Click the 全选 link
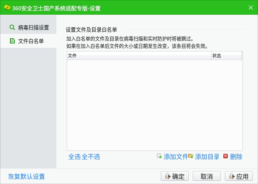This screenshot has width=258, height=184. (x=74, y=157)
